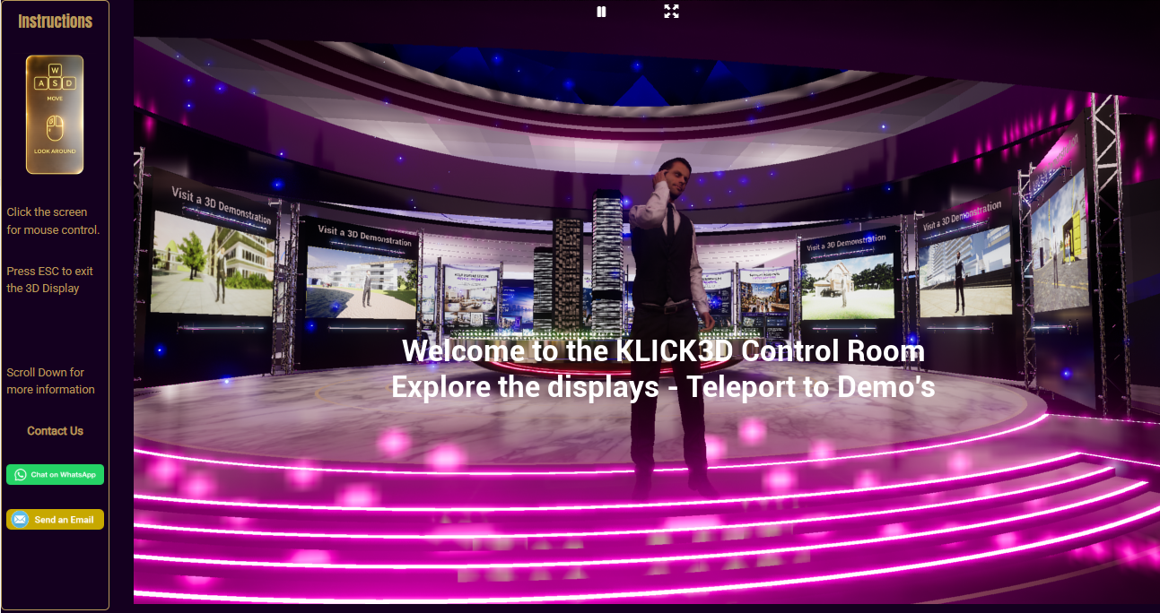Image resolution: width=1160 pixels, height=613 pixels.
Task: Click 'Press ESC to exit the 3D Display' text
Action: pyautogui.click(x=49, y=280)
